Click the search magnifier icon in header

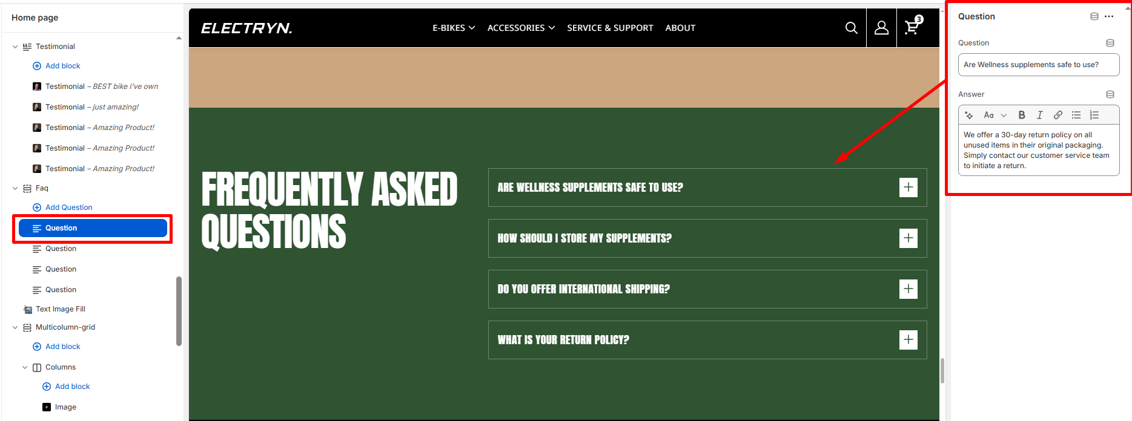(851, 28)
